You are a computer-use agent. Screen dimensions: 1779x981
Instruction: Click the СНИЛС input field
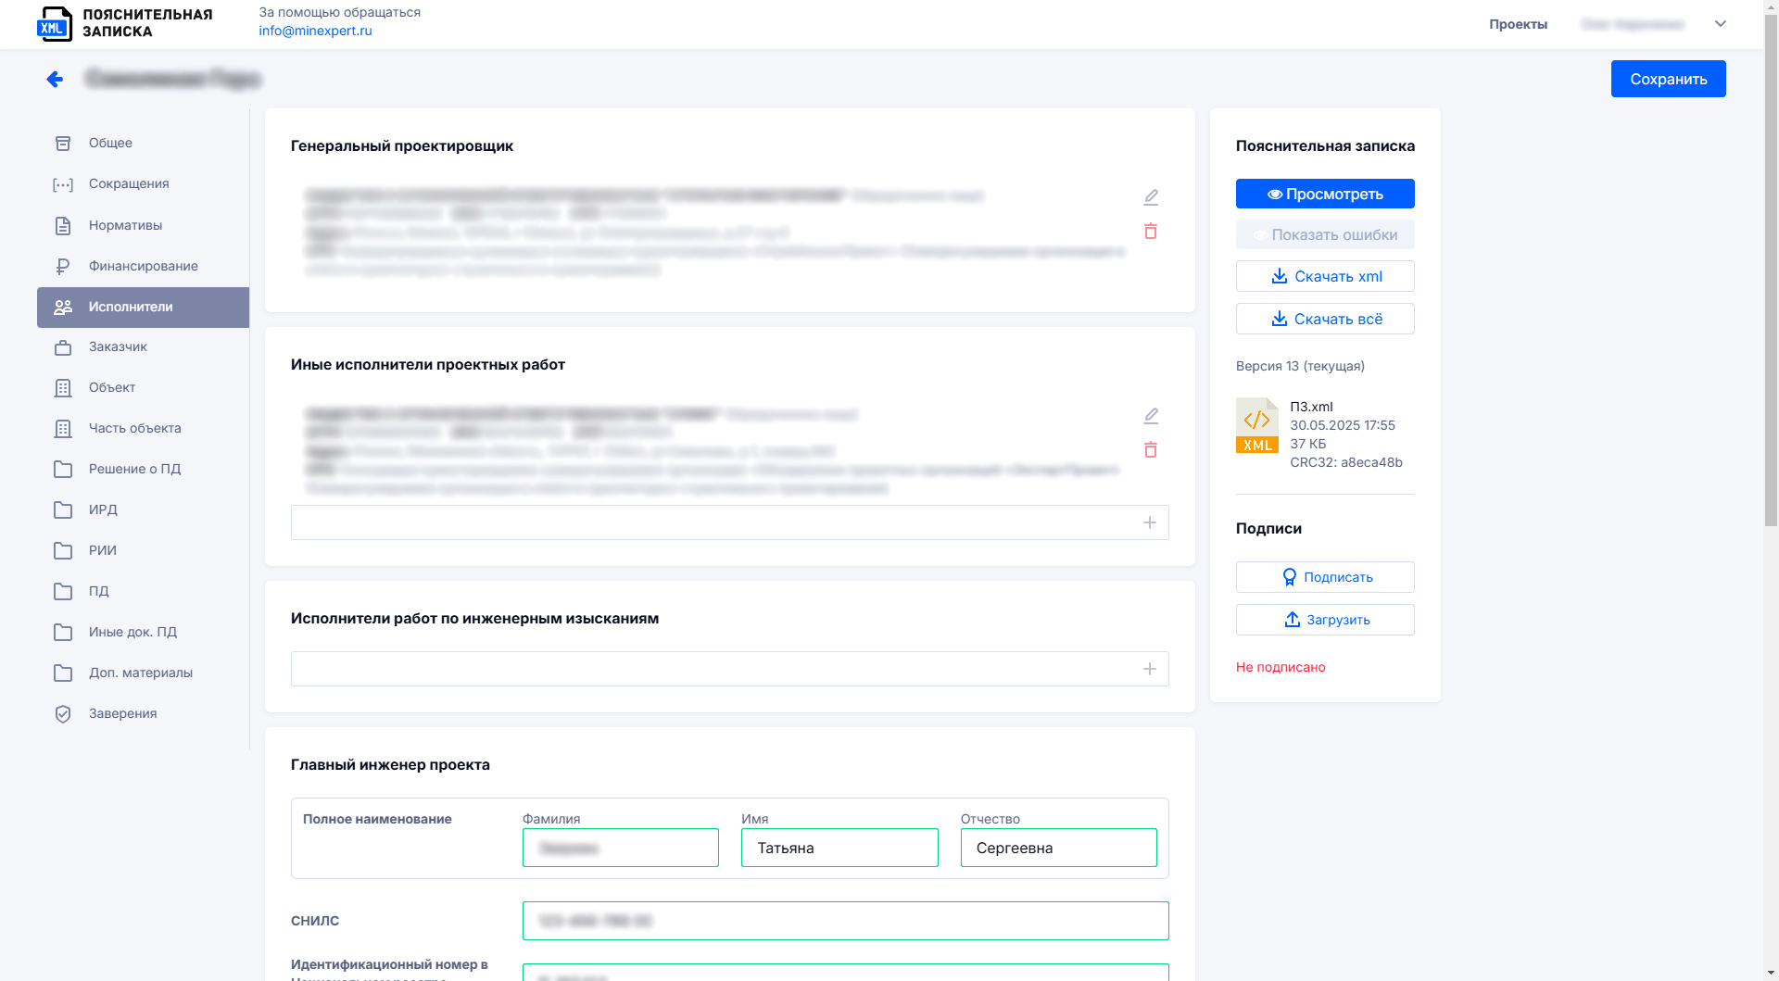point(846,921)
